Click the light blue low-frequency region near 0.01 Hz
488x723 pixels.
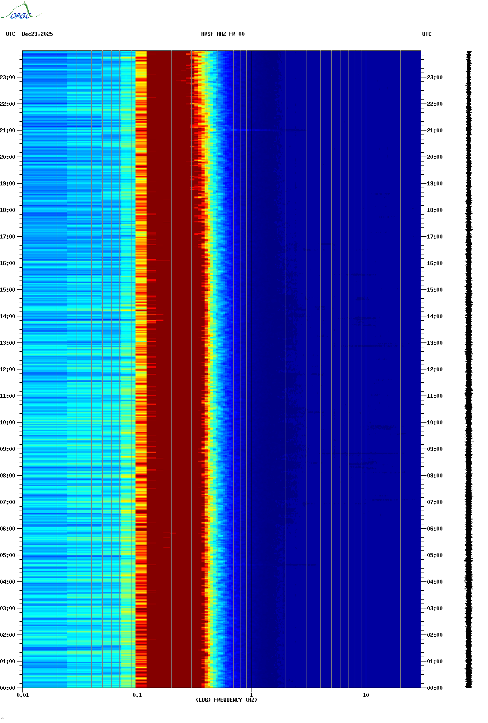tap(40, 354)
